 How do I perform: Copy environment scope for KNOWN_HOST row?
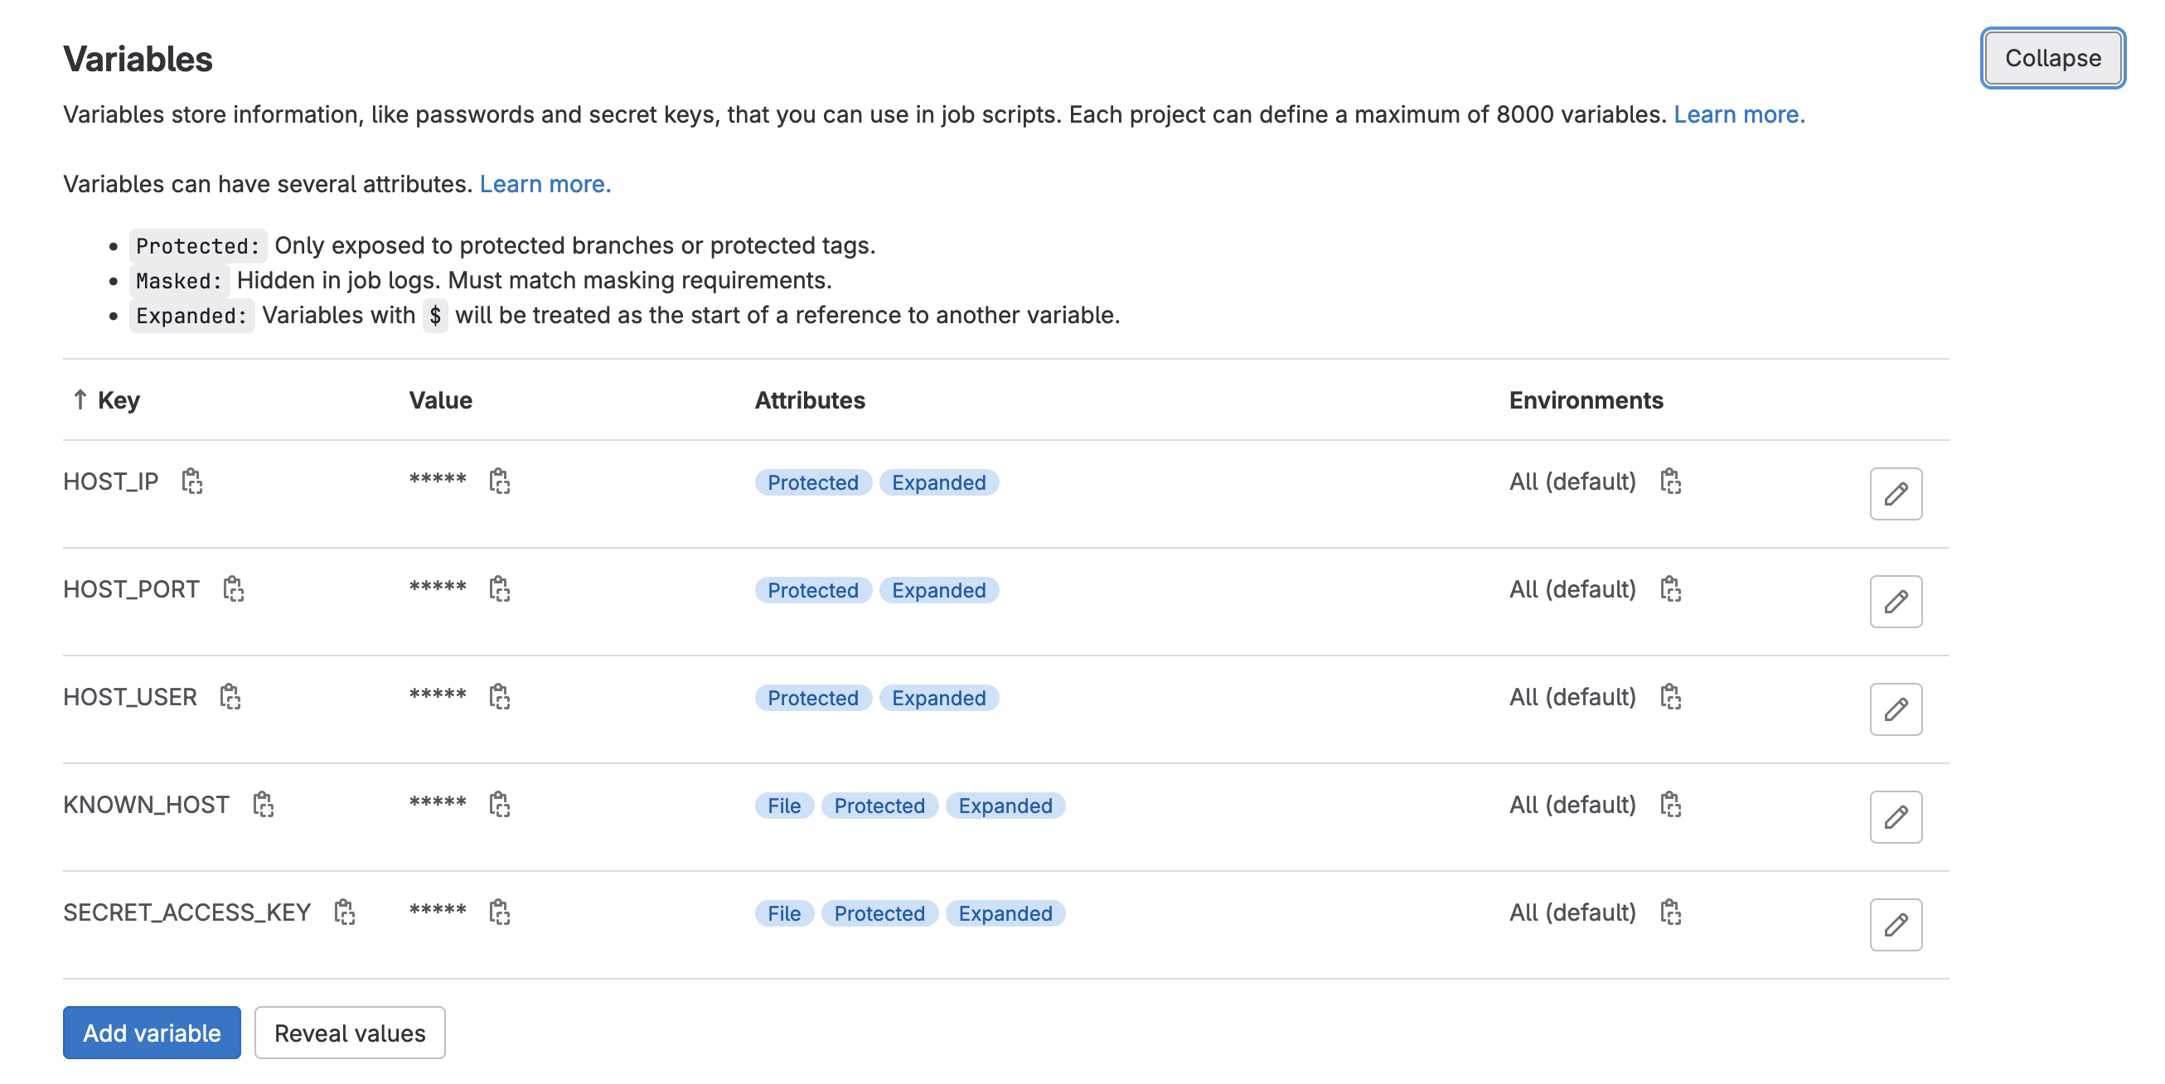click(x=1670, y=804)
